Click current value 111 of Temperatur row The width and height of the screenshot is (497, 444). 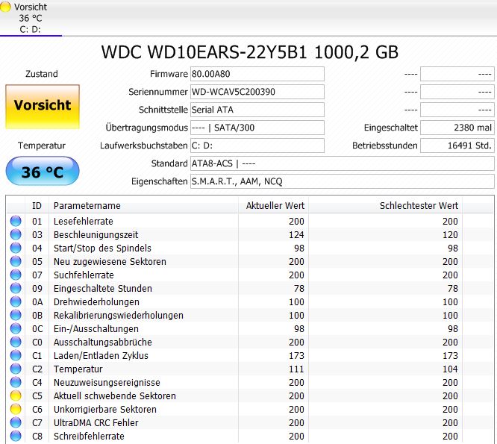[x=296, y=369]
